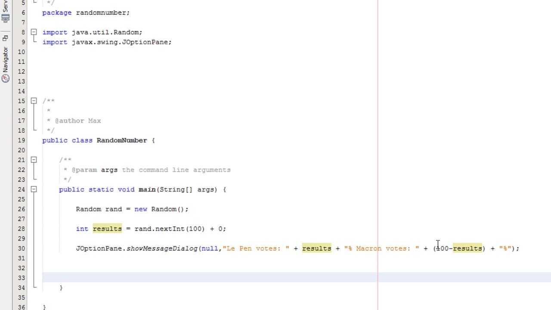Click 'JOptionPane' on line 30
The height and width of the screenshot is (310, 551).
99,248
